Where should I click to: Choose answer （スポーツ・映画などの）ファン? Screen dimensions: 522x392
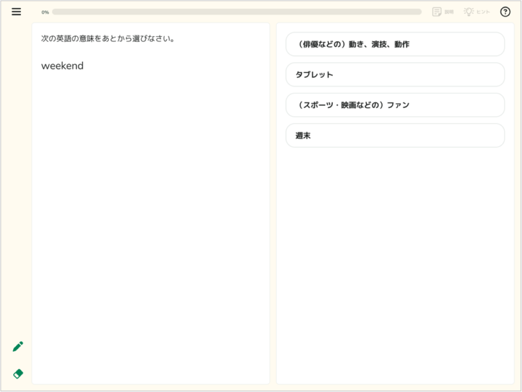tap(395, 105)
